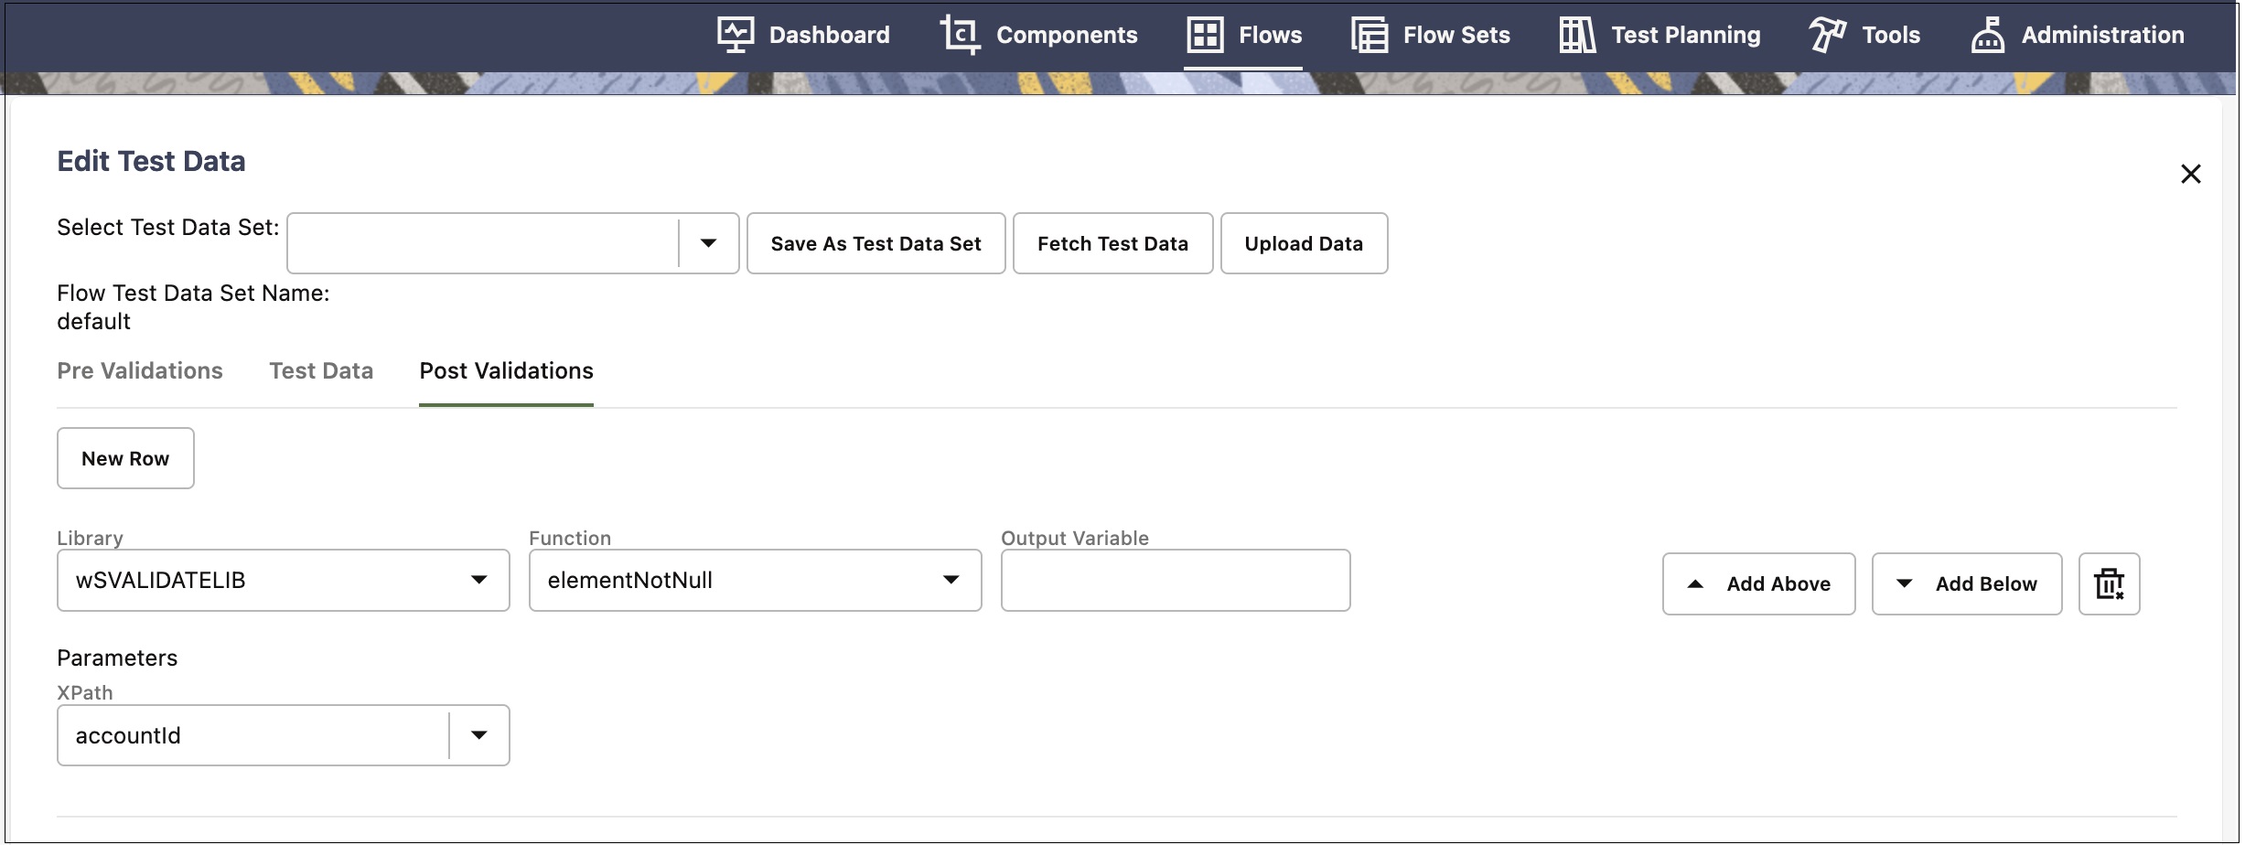Click the Components crop icon
2245x845 pixels.
960,35
